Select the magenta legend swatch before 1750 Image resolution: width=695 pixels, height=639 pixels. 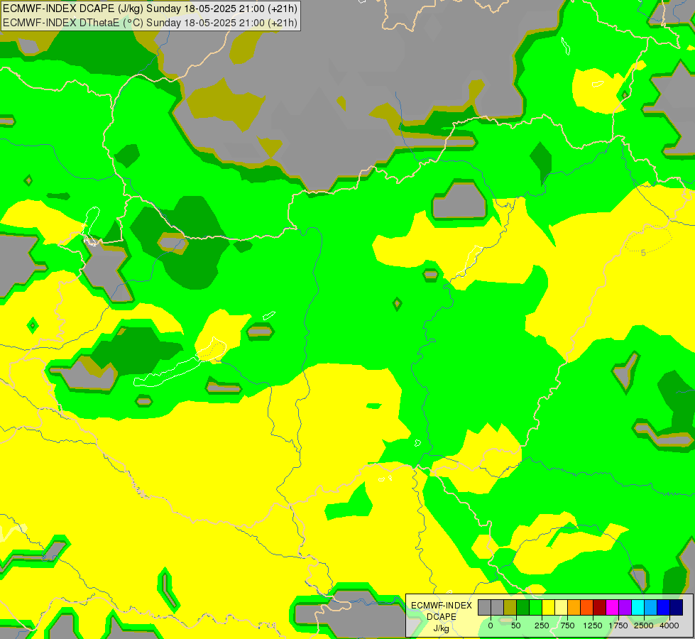tap(613, 607)
